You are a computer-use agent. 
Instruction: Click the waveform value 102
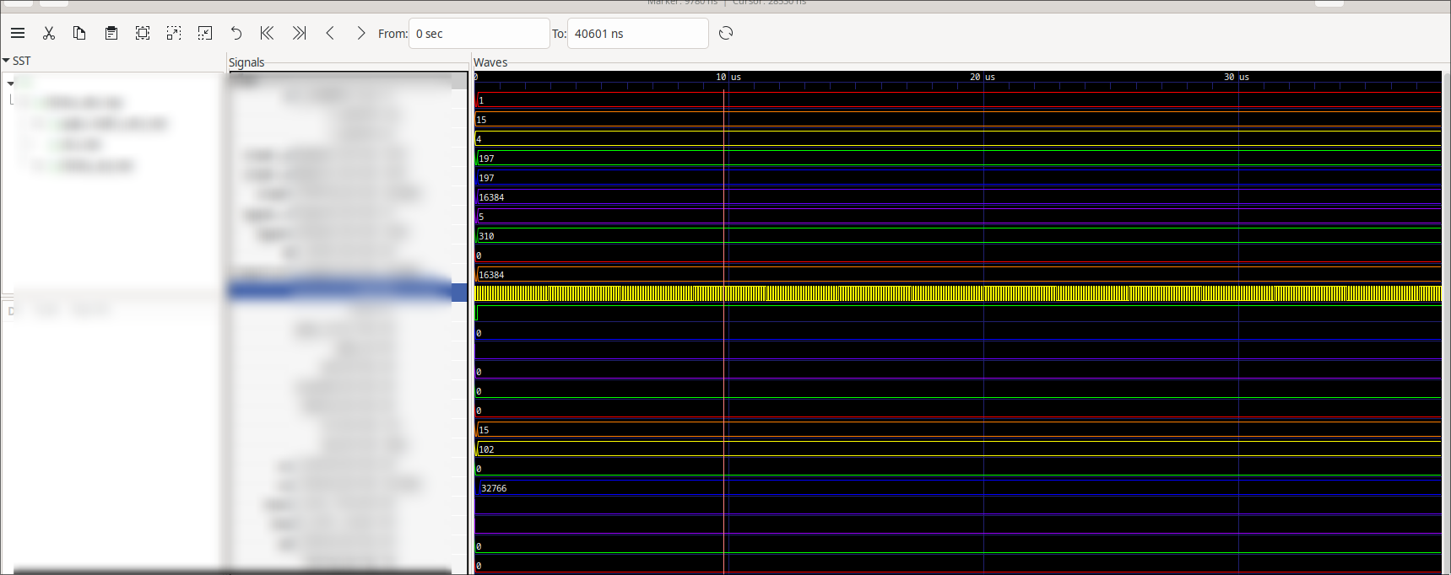pyautogui.click(x=486, y=449)
